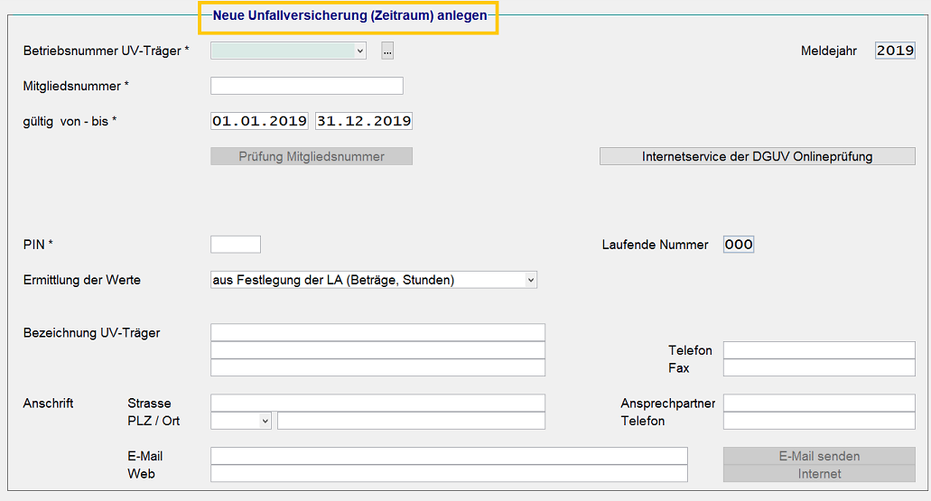Open the PLZ dropdown list
This screenshot has width=931, height=501.
tap(265, 421)
